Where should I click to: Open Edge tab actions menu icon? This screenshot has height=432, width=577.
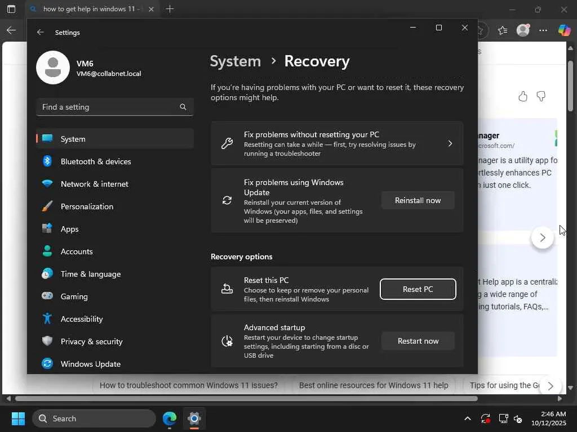tap(11, 9)
